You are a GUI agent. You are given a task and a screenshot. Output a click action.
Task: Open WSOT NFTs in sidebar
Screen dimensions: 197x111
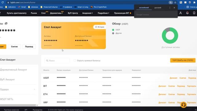6,99
